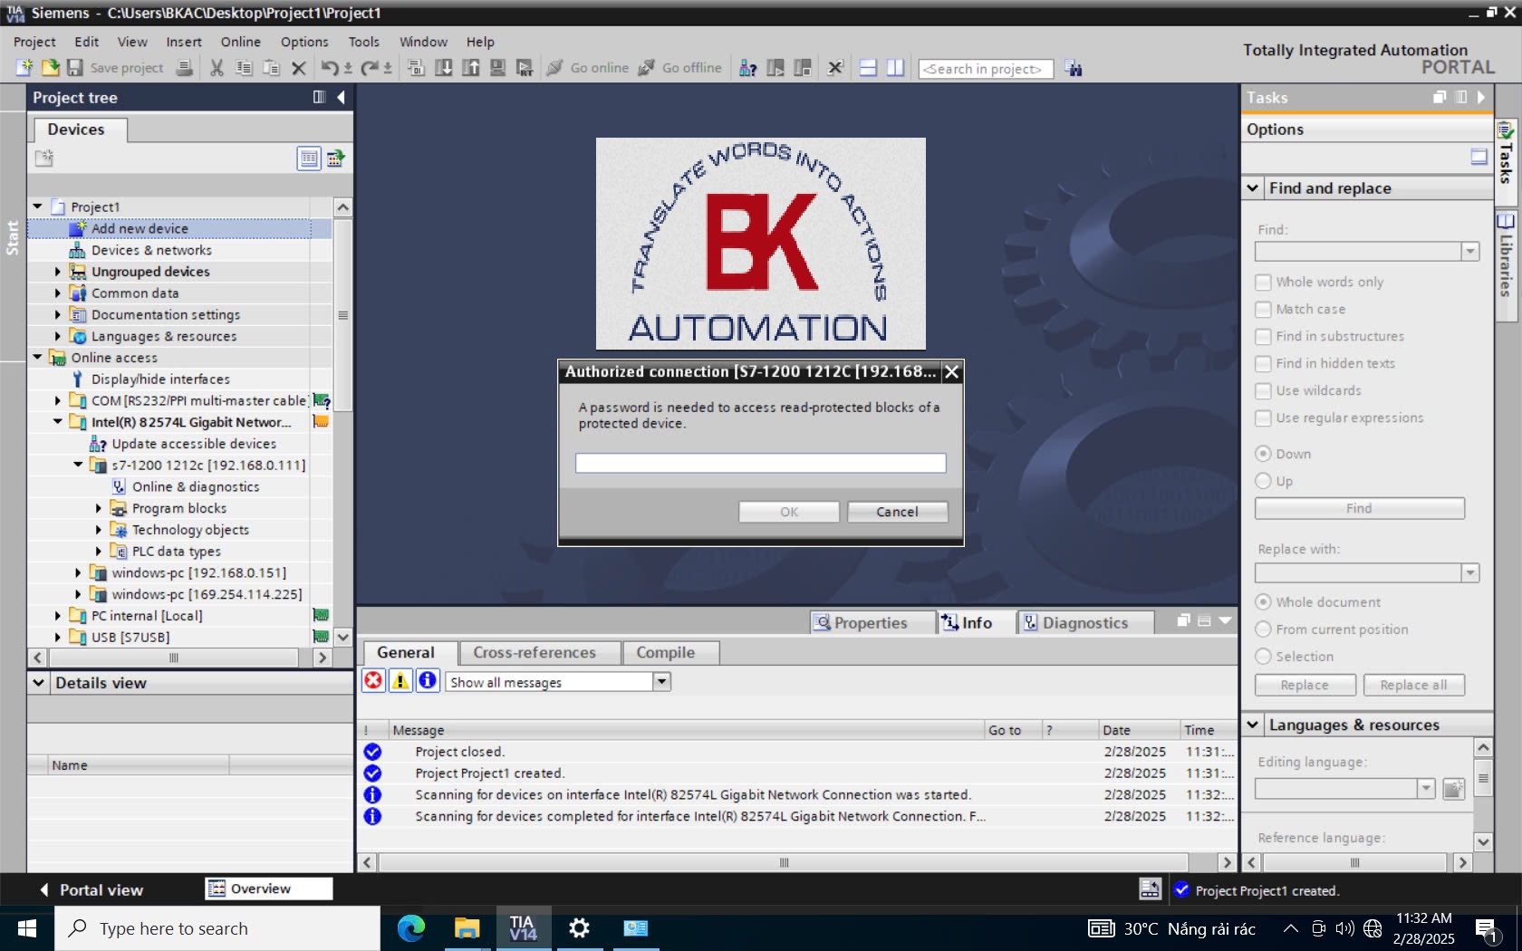Image resolution: width=1522 pixels, height=951 pixels.
Task: Expand the Ungrouped devices tree node
Action: coord(58,271)
